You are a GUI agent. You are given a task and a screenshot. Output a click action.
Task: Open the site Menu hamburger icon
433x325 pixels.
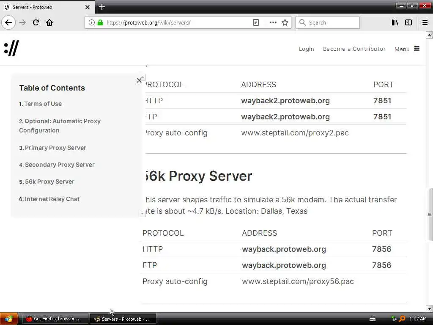(417, 49)
